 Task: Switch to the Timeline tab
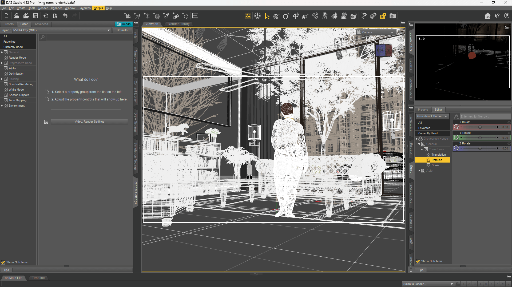(x=38, y=278)
